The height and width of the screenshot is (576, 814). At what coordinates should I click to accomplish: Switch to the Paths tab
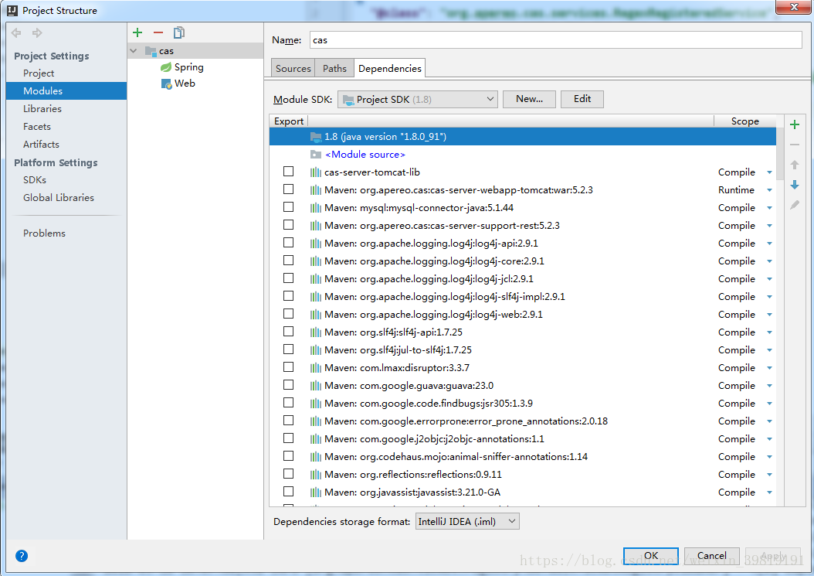pos(334,69)
